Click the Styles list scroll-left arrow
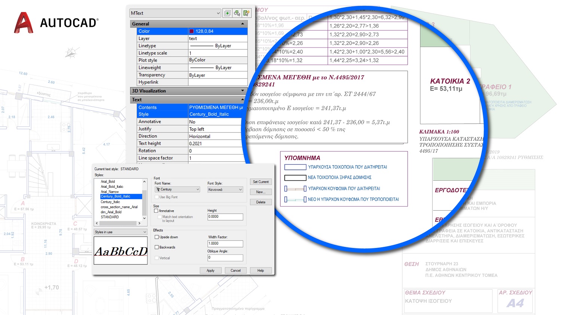This screenshot has width=561, height=315. pyautogui.click(x=96, y=223)
